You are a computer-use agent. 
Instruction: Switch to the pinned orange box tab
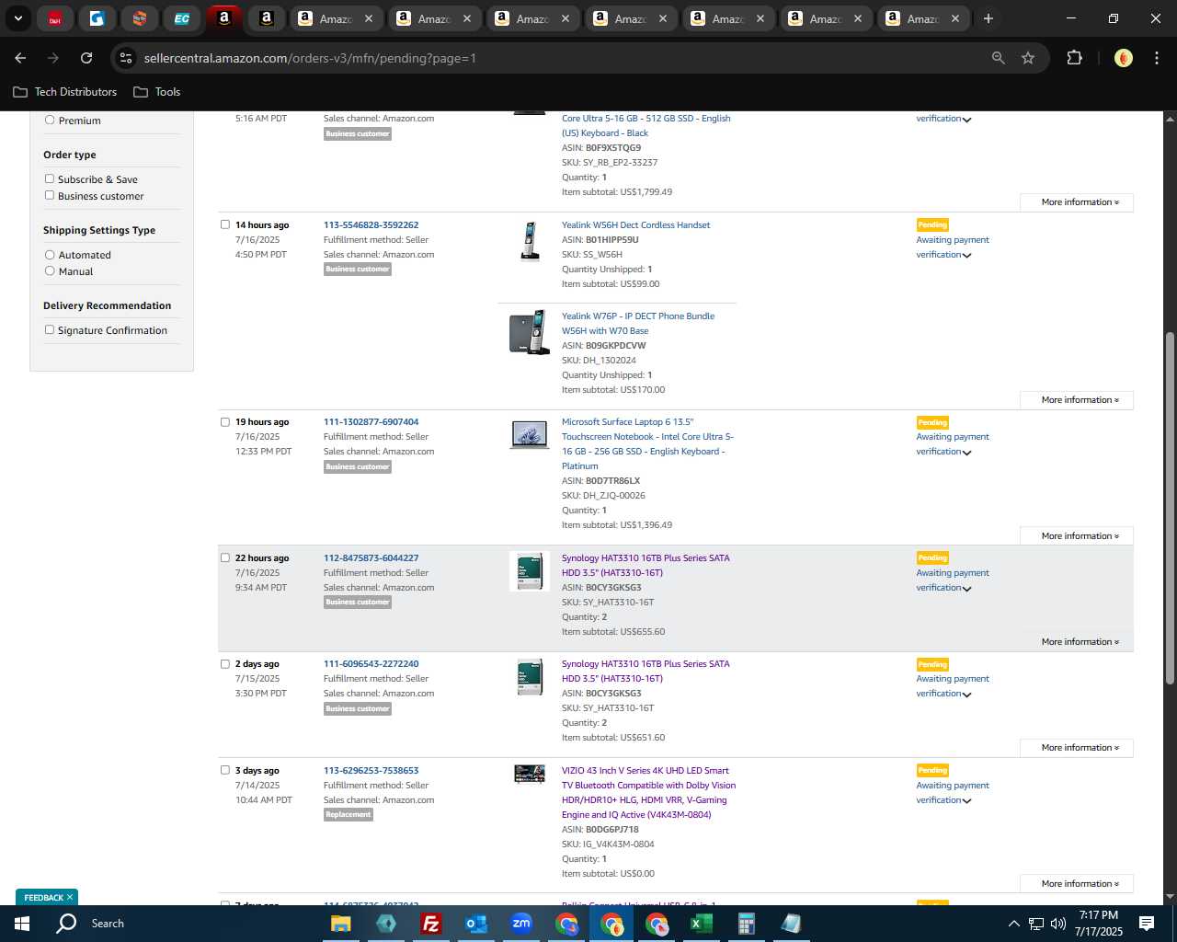(140, 18)
